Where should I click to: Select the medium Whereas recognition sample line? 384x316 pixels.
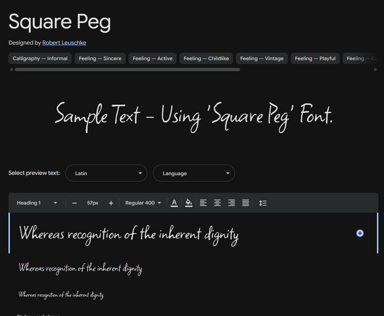point(81,269)
